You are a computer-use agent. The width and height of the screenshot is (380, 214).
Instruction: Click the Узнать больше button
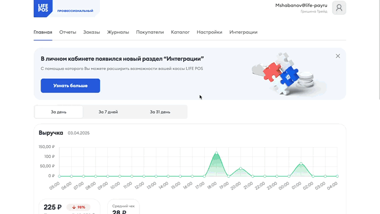[x=70, y=86]
